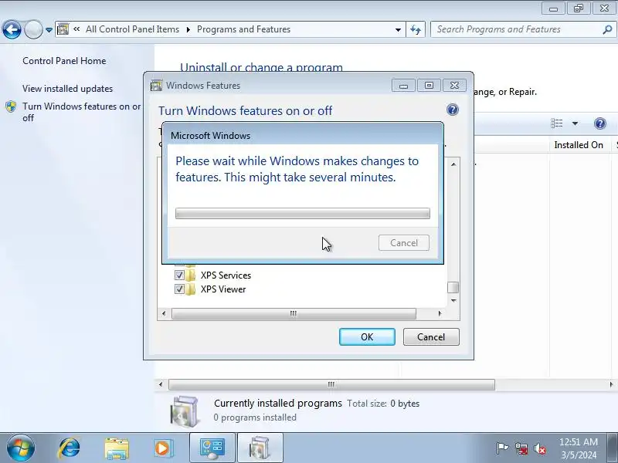
Task: Click the installed programs icon in details pane
Action: point(185,411)
